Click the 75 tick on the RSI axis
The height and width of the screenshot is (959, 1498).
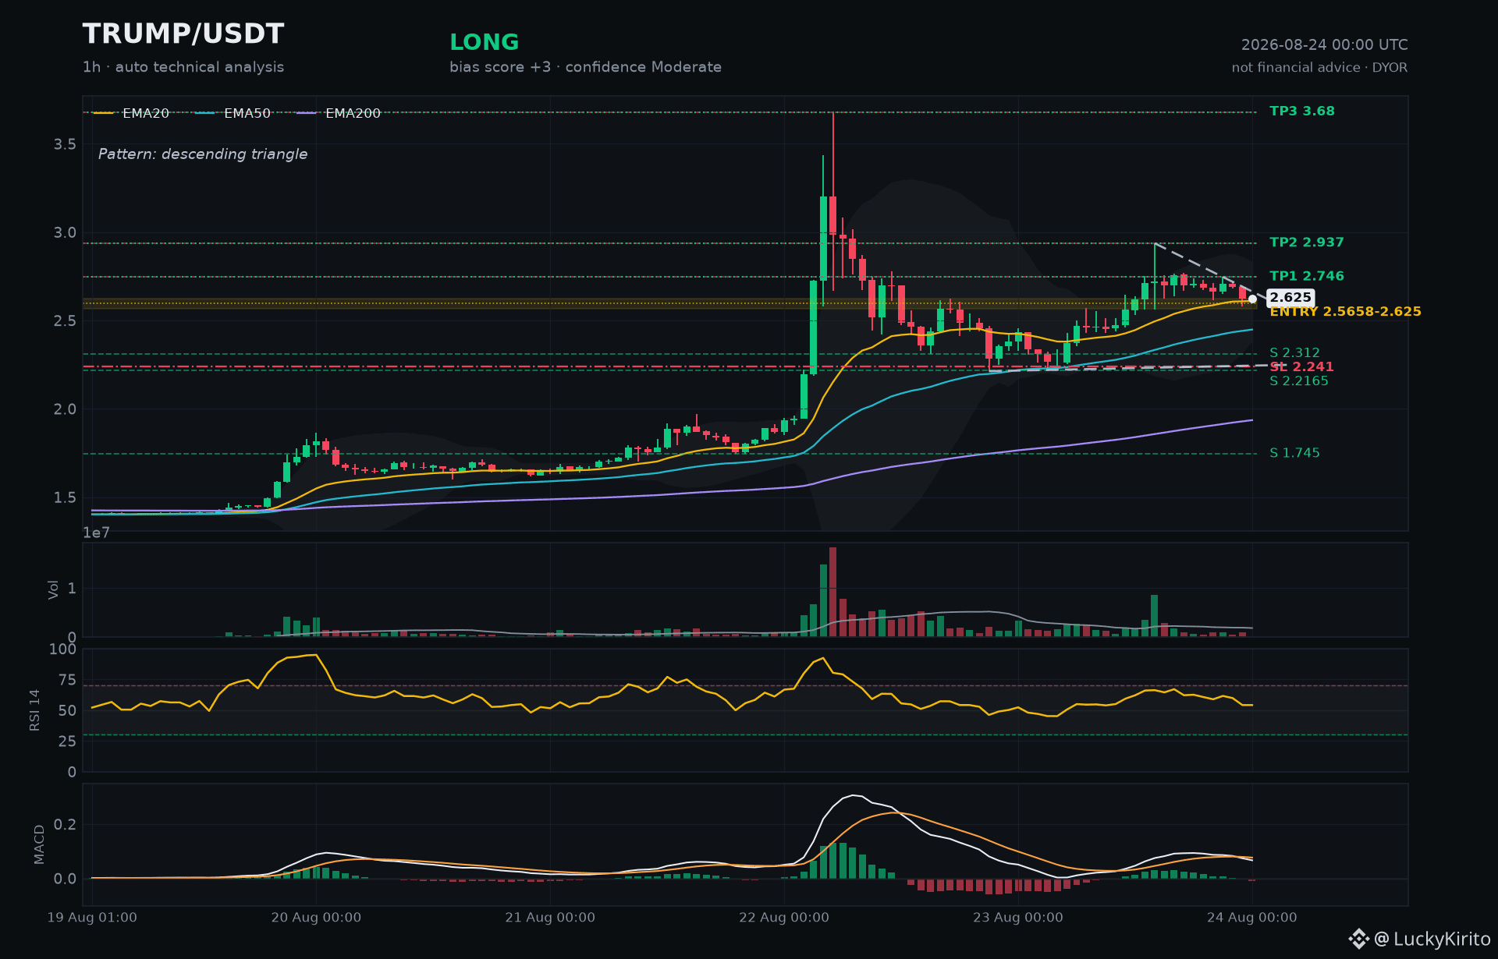68,680
